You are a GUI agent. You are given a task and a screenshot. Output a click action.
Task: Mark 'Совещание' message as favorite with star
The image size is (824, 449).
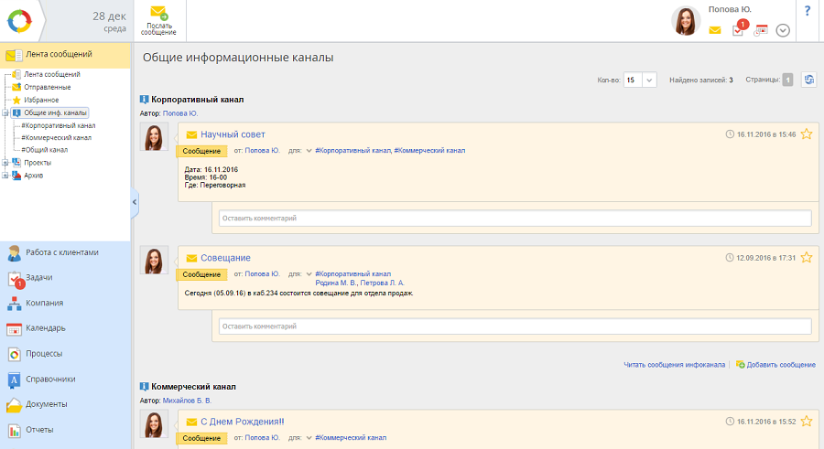(x=807, y=258)
